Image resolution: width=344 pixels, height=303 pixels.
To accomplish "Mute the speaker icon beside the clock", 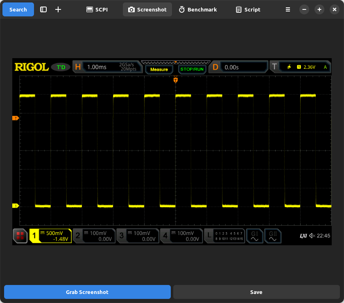I will pyautogui.click(x=312, y=235).
